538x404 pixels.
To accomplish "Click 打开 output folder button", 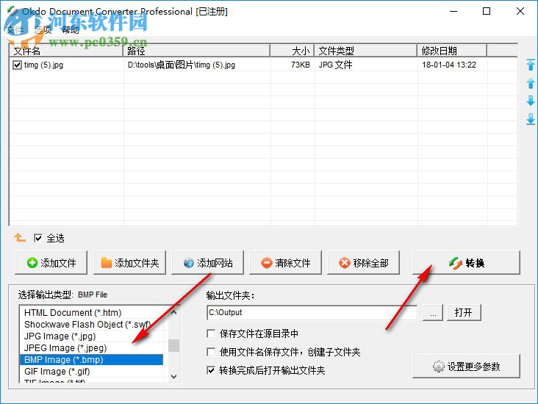I will [464, 312].
